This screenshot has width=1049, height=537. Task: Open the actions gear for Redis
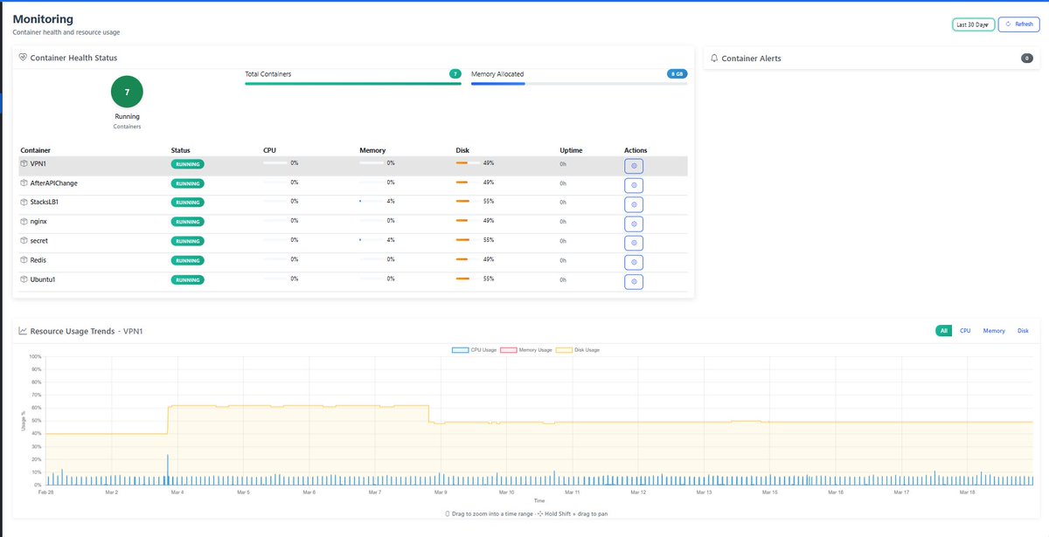pyautogui.click(x=634, y=262)
